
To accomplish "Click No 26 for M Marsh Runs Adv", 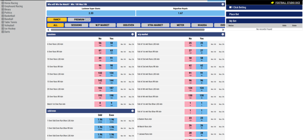I will point(190,127).
